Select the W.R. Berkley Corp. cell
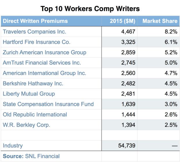Viewport: 180px width, 162px height. [26, 125]
